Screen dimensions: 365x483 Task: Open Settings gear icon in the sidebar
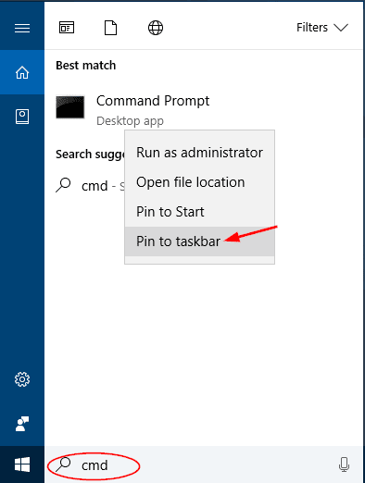[x=22, y=379]
